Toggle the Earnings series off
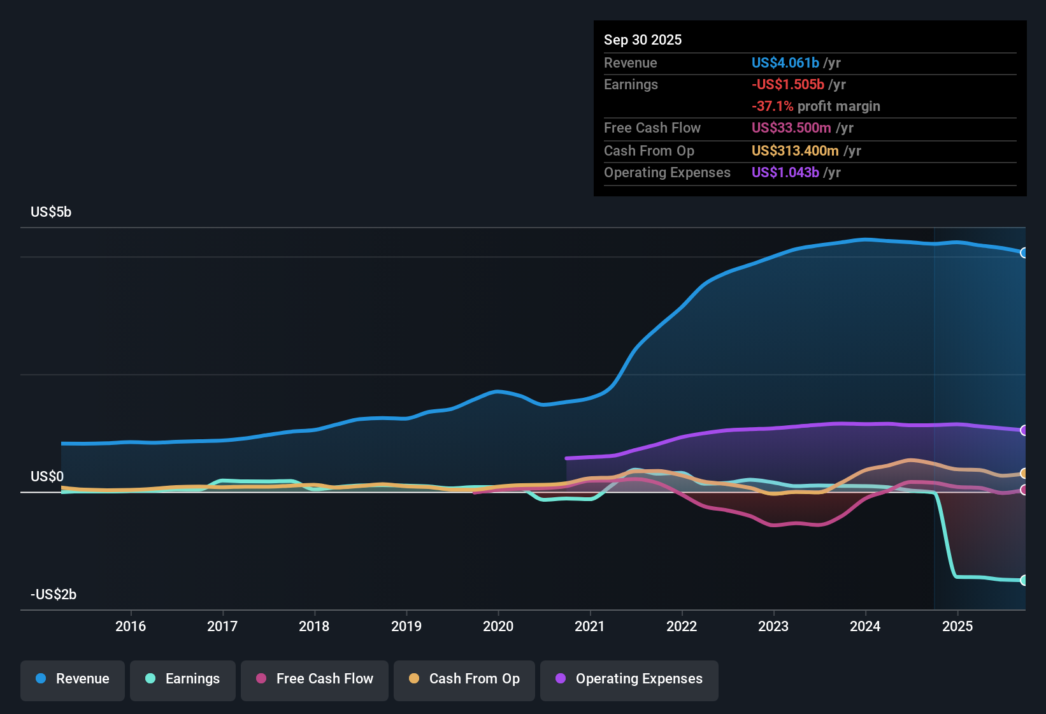This screenshot has width=1046, height=714. (x=183, y=679)
